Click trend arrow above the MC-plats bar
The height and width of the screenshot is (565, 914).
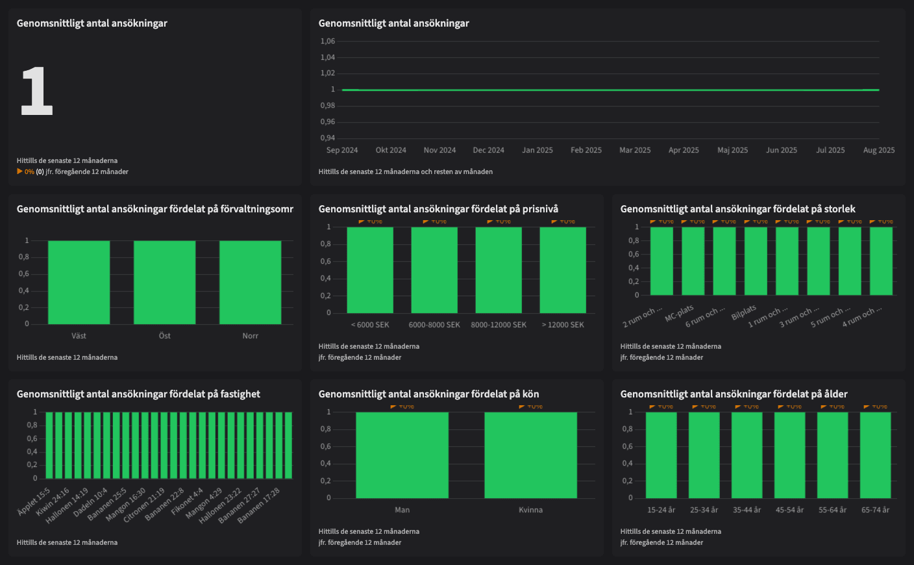(684, 222)
